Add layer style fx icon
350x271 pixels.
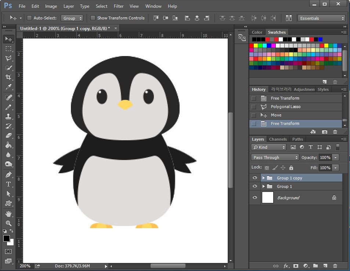point(286,266)
